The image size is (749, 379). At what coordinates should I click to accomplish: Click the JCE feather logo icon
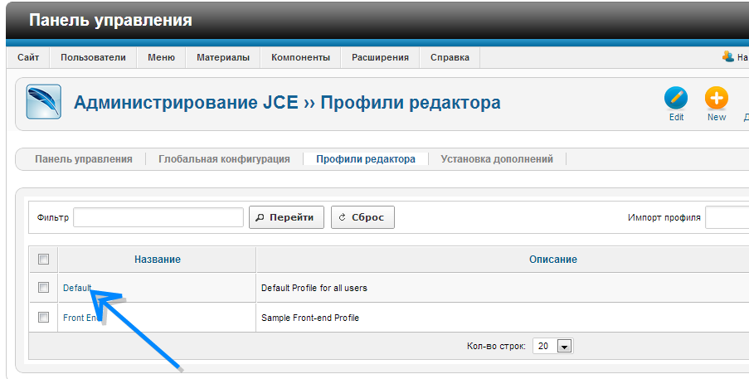(x=43, y=103)
